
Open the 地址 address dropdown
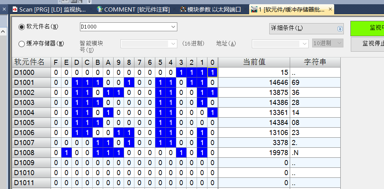(304, 44)
